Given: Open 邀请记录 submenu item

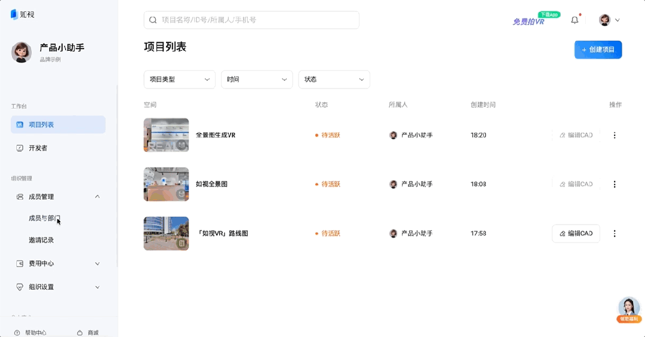Looking at the screenshot, I should pos(41,240).
